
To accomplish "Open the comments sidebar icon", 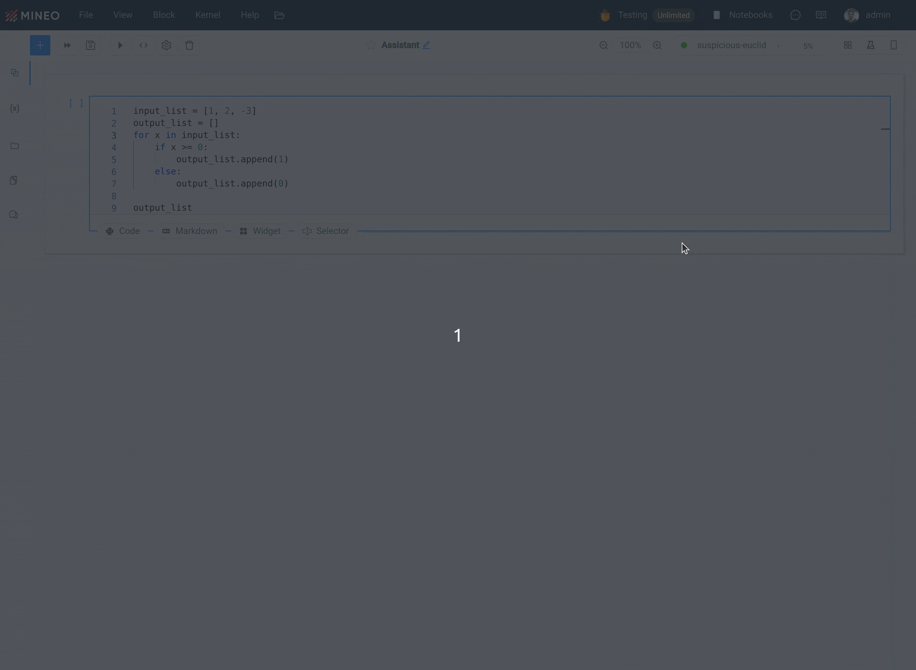I will point(13,215).
